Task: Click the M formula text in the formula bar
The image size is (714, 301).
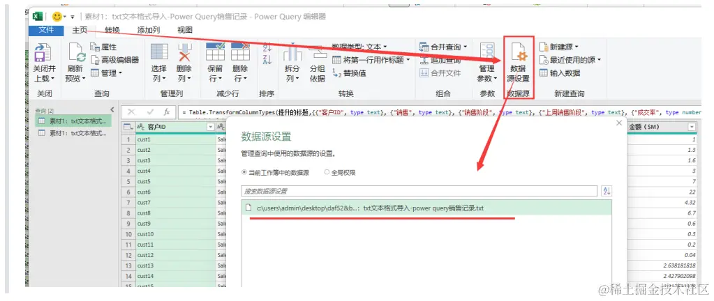Action: click(441, 112)
